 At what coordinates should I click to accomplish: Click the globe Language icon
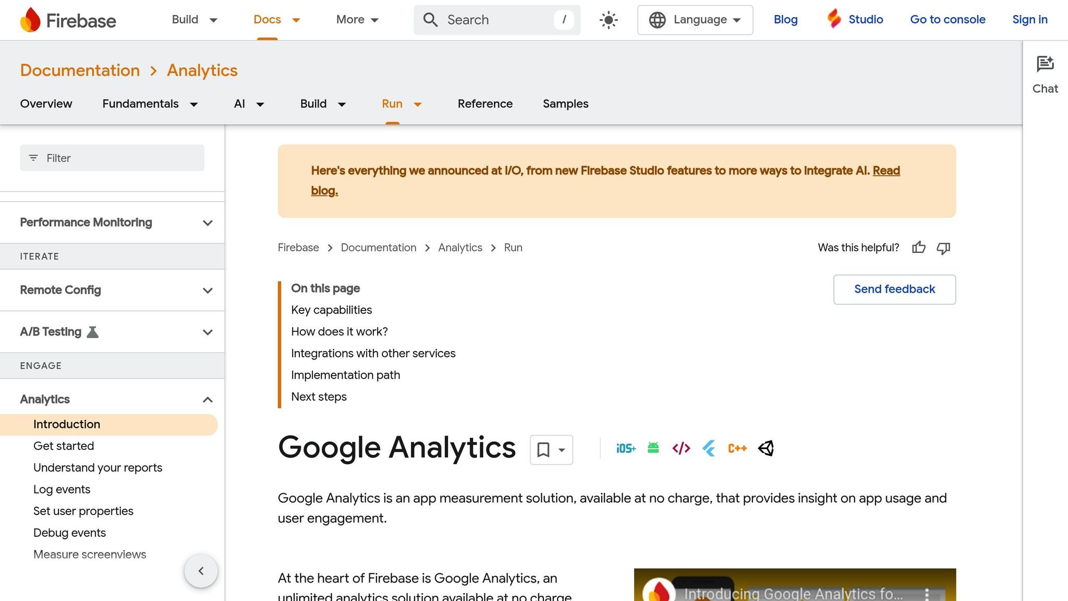657,20
